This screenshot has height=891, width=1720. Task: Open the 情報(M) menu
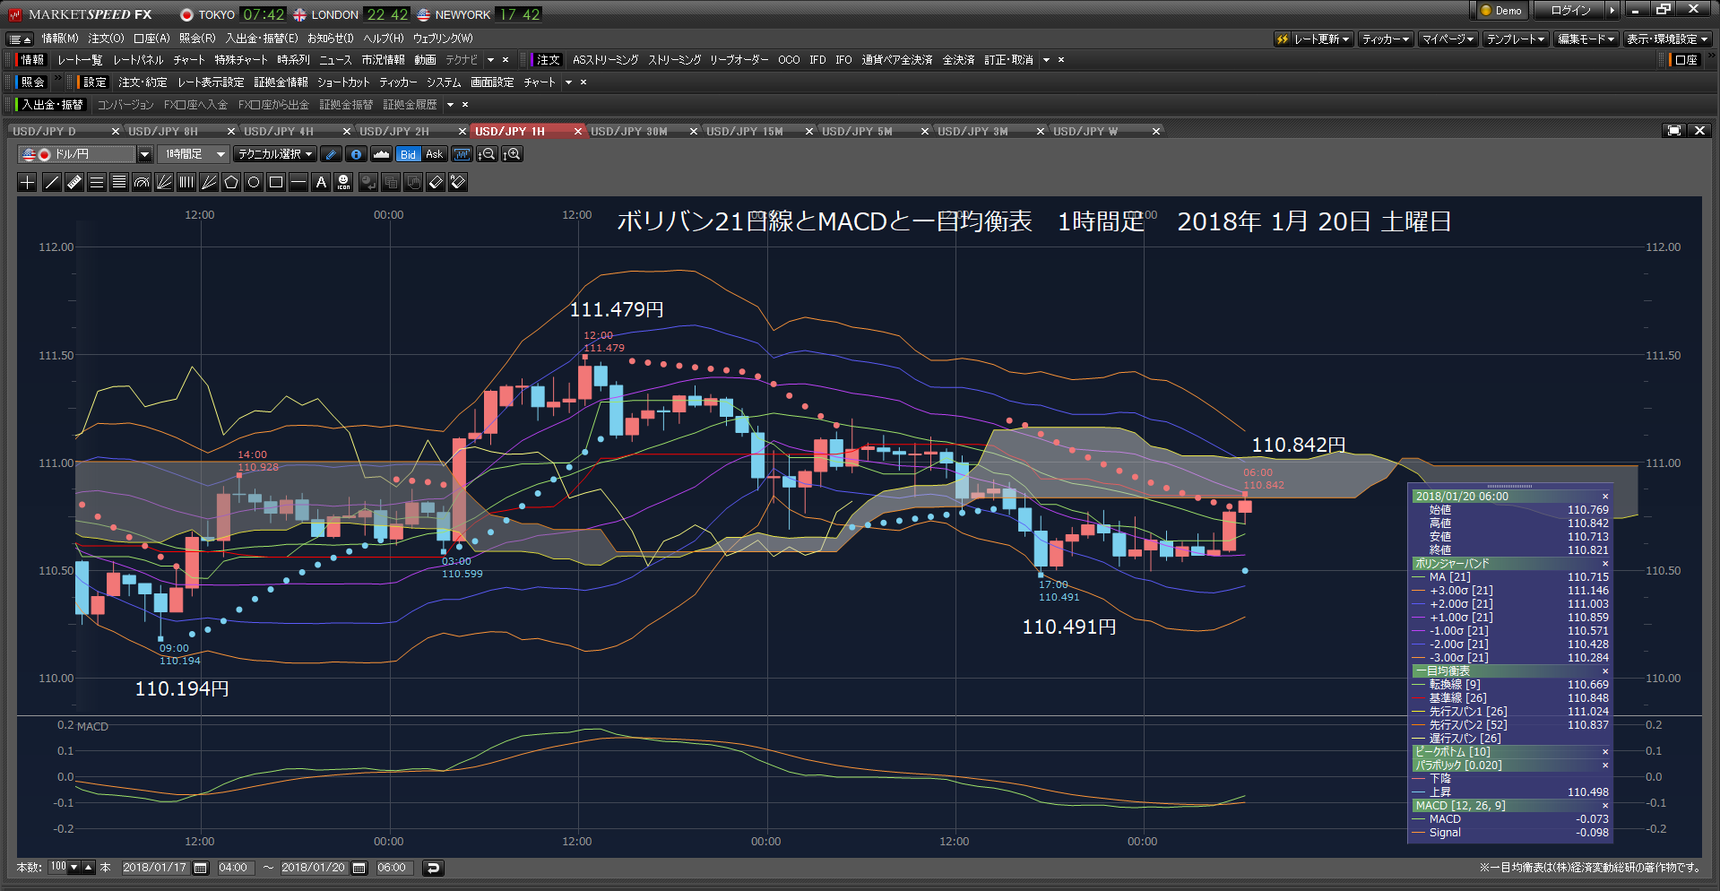[x=60, y=39]
